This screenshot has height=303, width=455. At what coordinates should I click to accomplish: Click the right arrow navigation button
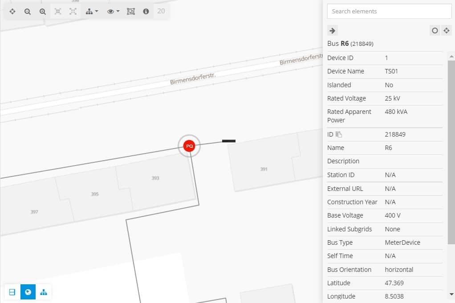[x=332, y=31]
